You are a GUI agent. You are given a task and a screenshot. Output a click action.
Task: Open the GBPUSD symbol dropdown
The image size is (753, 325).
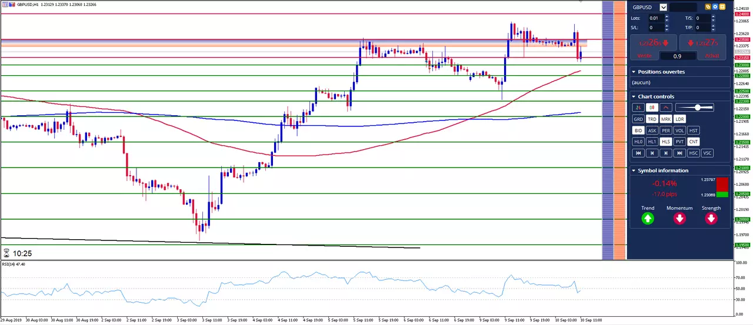664,7
